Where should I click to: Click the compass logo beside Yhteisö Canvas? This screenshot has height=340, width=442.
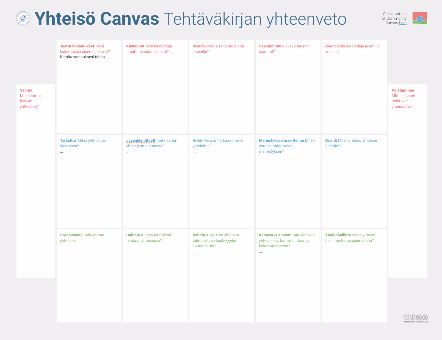tap(23, 18)
